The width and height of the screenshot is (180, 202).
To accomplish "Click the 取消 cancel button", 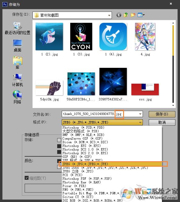I will point(162,122).
